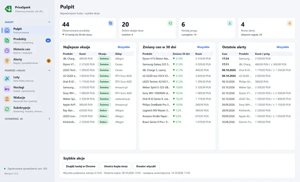Open the Noclegi bed icon
The height and width of the screenshot is (182, 300).
point(7,89)
